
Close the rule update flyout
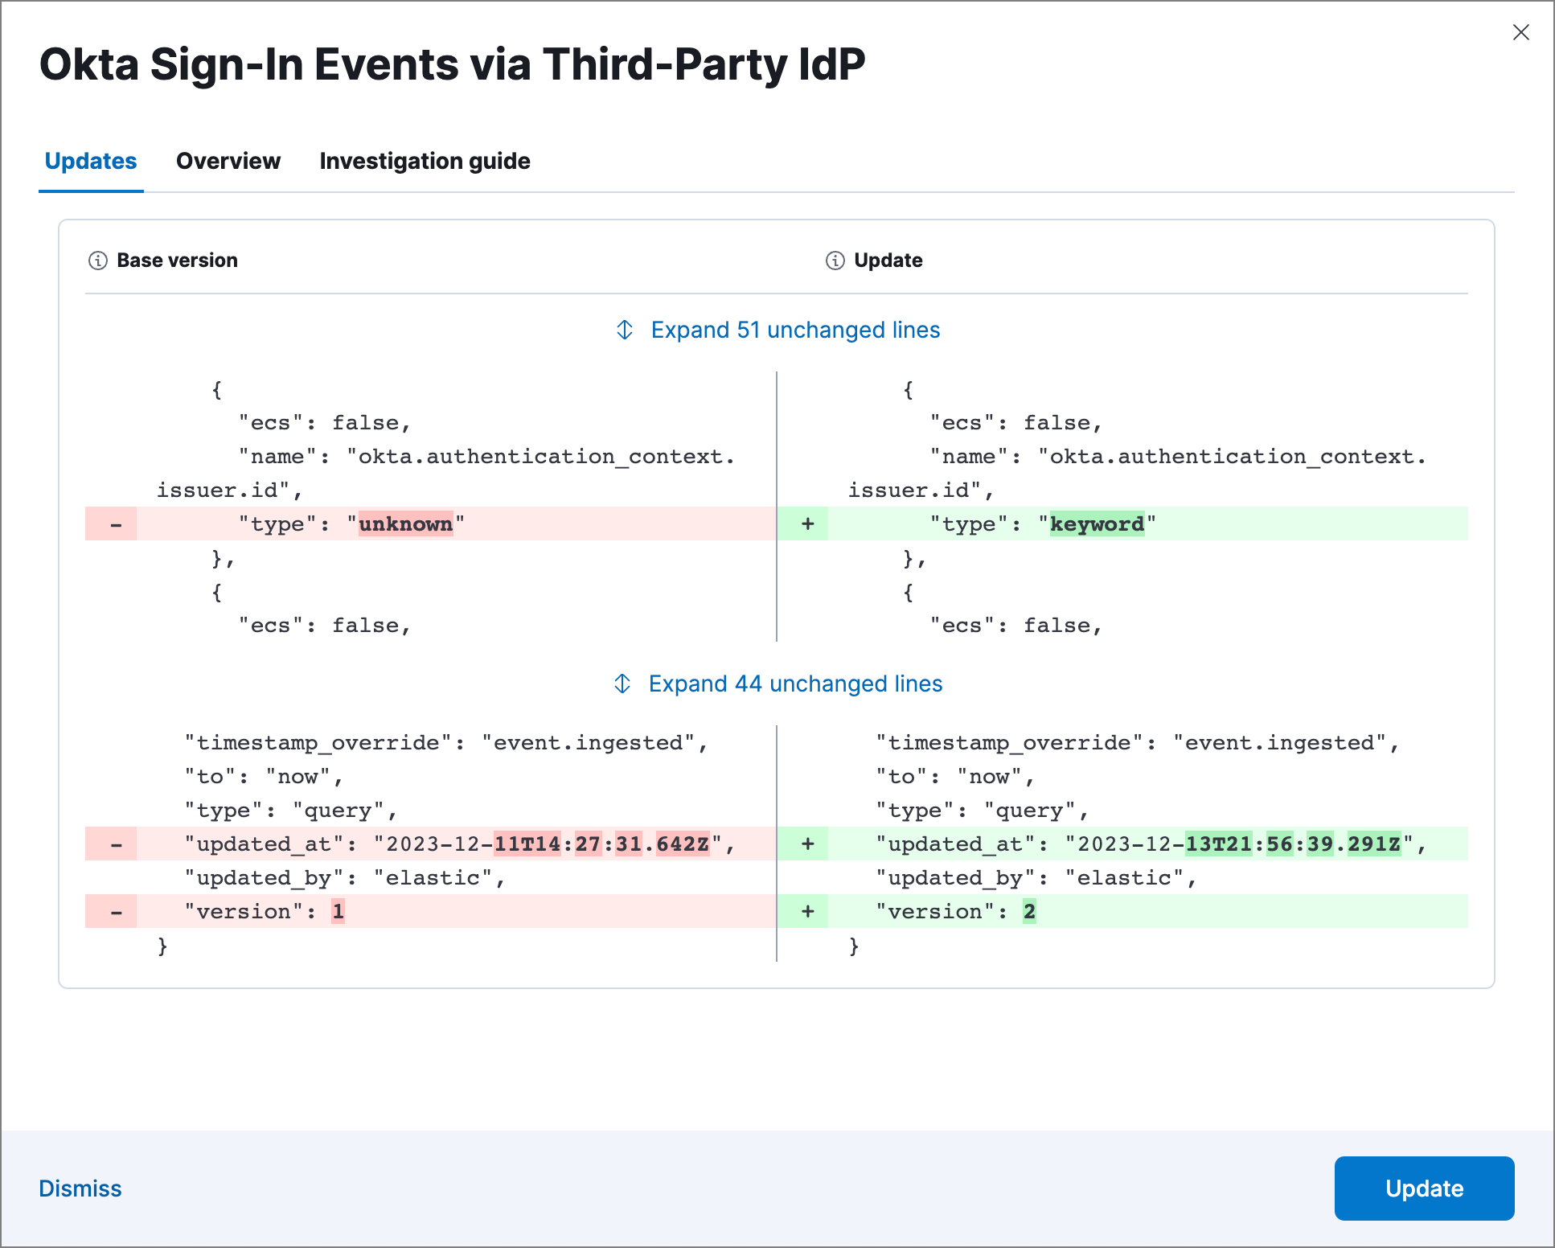1520,32
